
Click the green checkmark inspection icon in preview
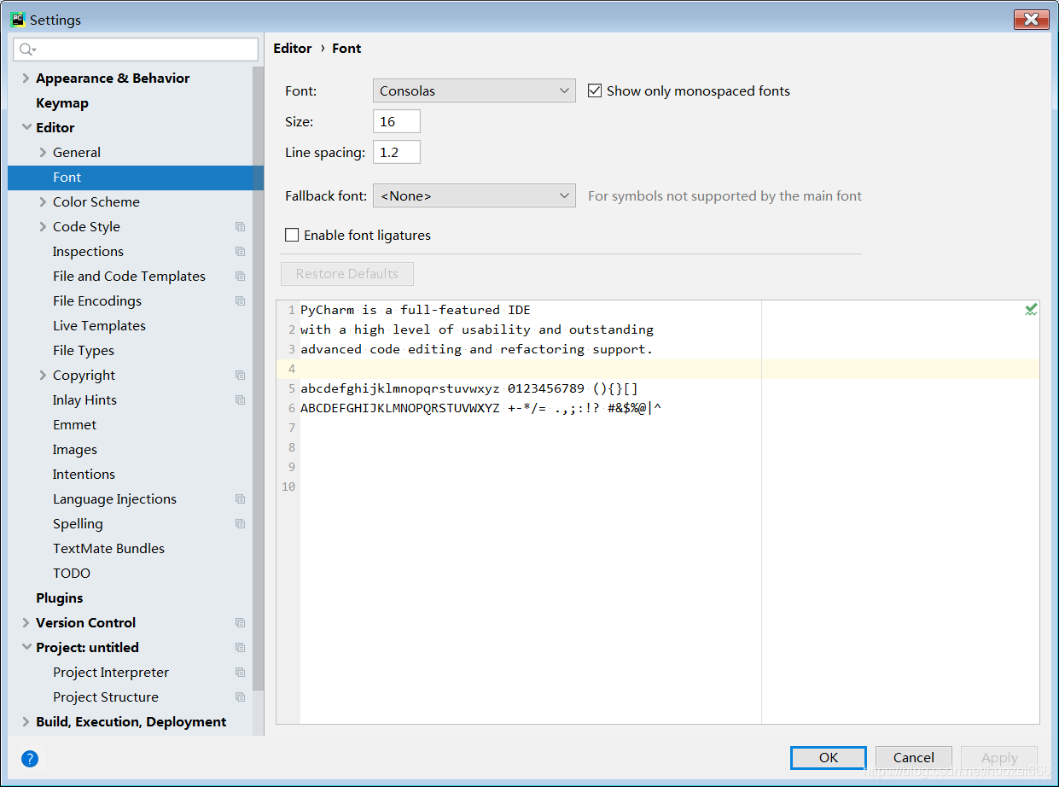tap(1031, 310)
